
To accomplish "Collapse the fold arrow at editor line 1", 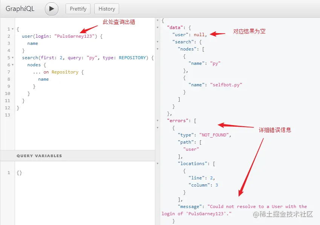I will point(13,29).
